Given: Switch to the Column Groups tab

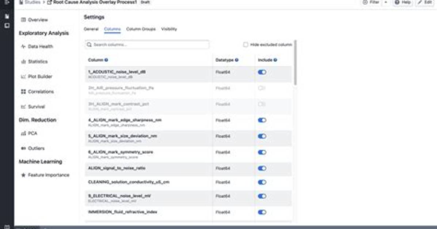Looking at the screenshot, I should point(141,29).
